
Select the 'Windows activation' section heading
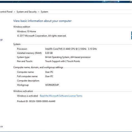(x=23, y=91)
